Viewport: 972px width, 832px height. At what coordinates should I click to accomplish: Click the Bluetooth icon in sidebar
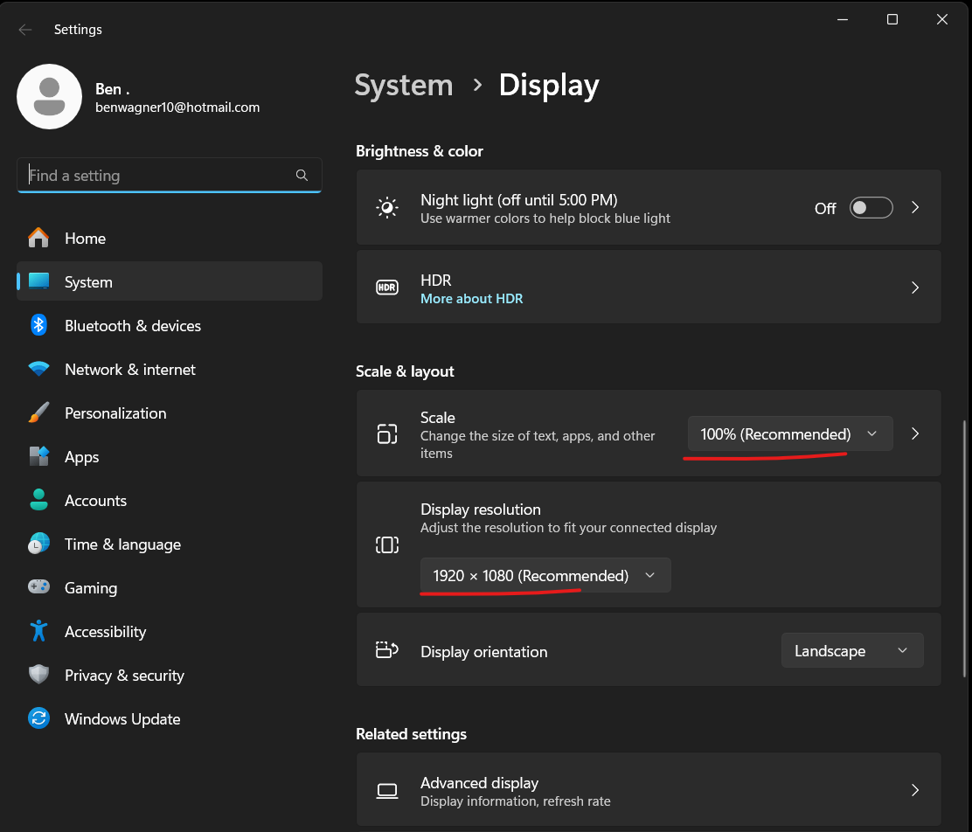(x=38, y=325)
